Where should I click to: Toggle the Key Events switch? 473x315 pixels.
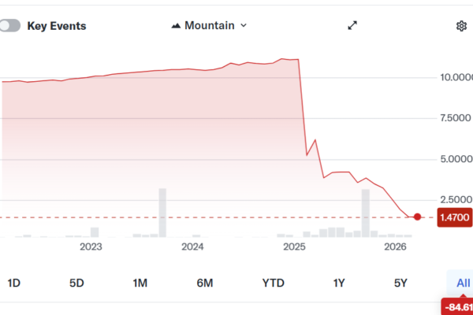(9, 26)
